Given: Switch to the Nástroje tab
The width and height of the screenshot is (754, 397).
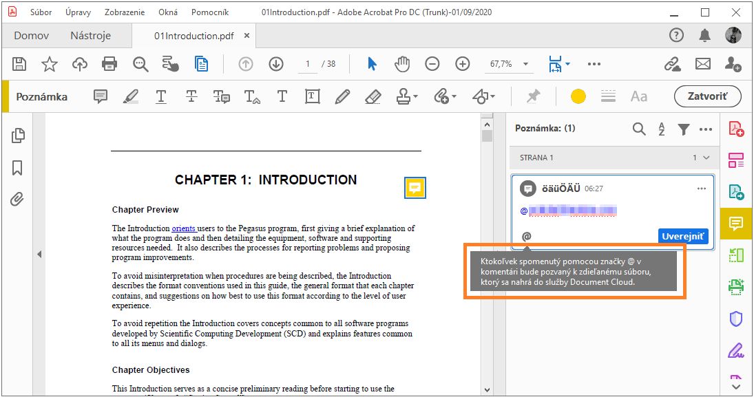Looking at the screenshot, I should 90,36.
